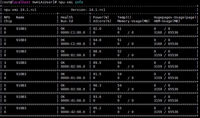
Task: Click power value '93.6'
Action: 97,97
